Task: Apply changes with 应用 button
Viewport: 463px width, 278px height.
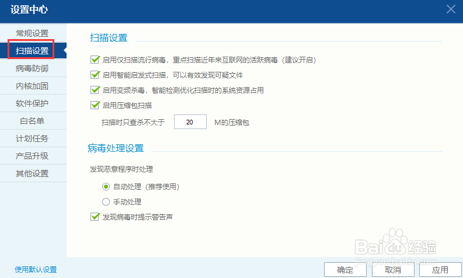Action: pos(440,270)
